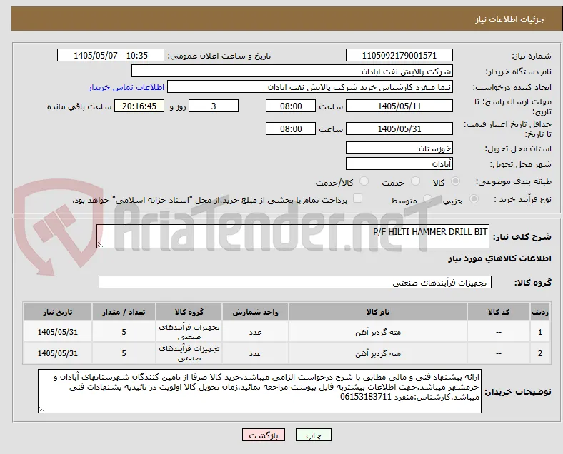The image size is (563, 454).
Task: Click item name مته گردبر آهن in row 2
Action: click(378, 354)
